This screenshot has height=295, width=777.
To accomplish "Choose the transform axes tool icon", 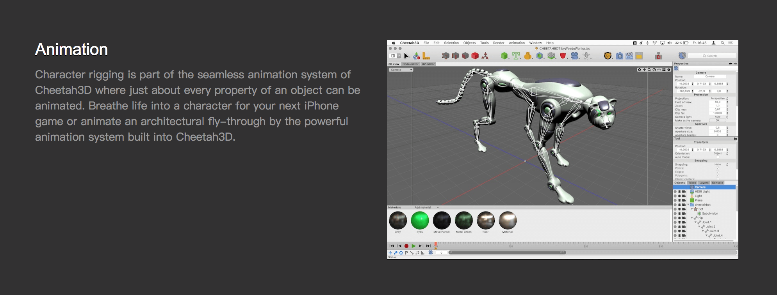I will pyautogui.click(x=416, y=56).
